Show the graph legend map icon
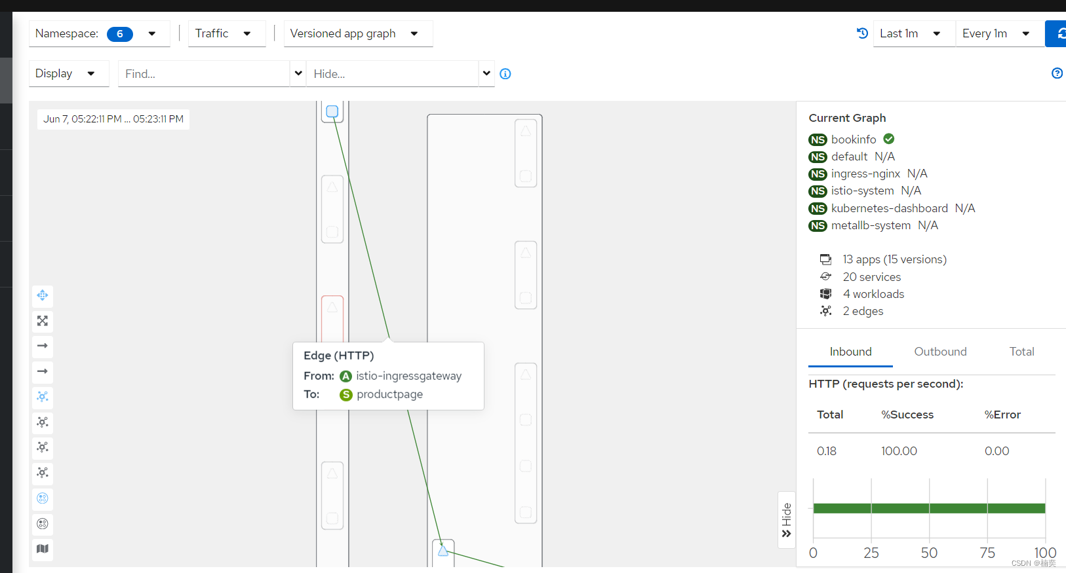Image resolution: width=1066 pixels, height=573 pixels. click(x=43, y=549)
